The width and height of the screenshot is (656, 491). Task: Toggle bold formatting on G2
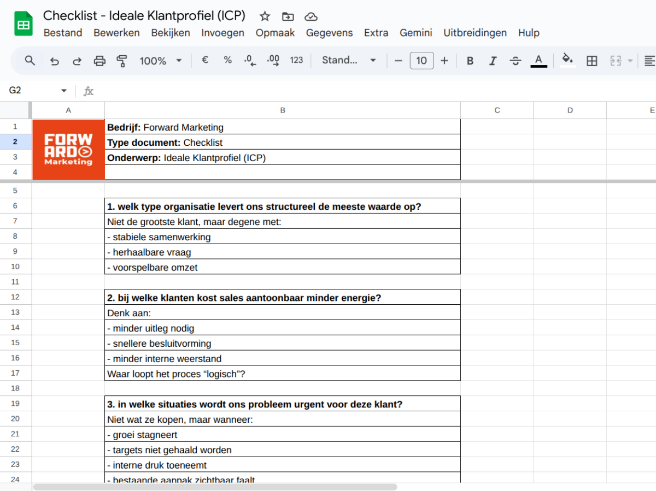coord(470,61)
